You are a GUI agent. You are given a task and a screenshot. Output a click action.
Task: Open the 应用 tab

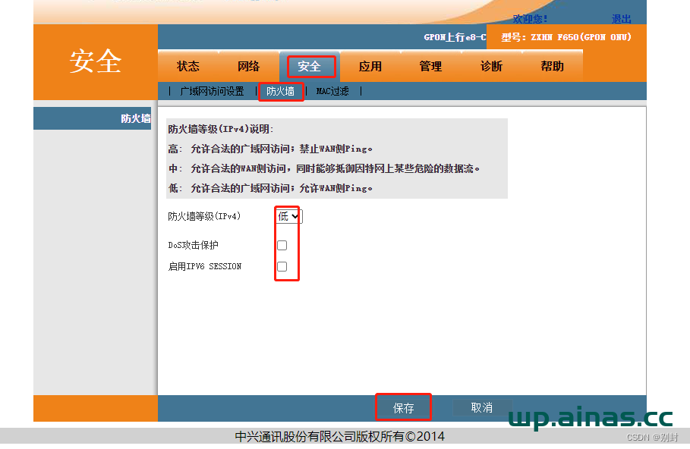click(x=370, y=67)
